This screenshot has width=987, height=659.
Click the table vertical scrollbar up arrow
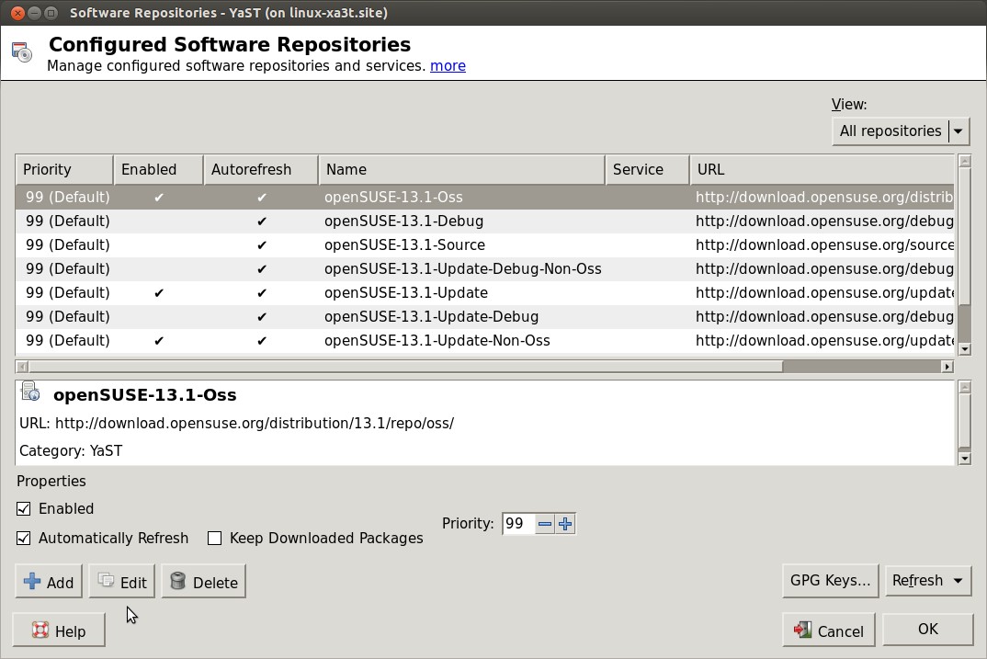(964, 161)
